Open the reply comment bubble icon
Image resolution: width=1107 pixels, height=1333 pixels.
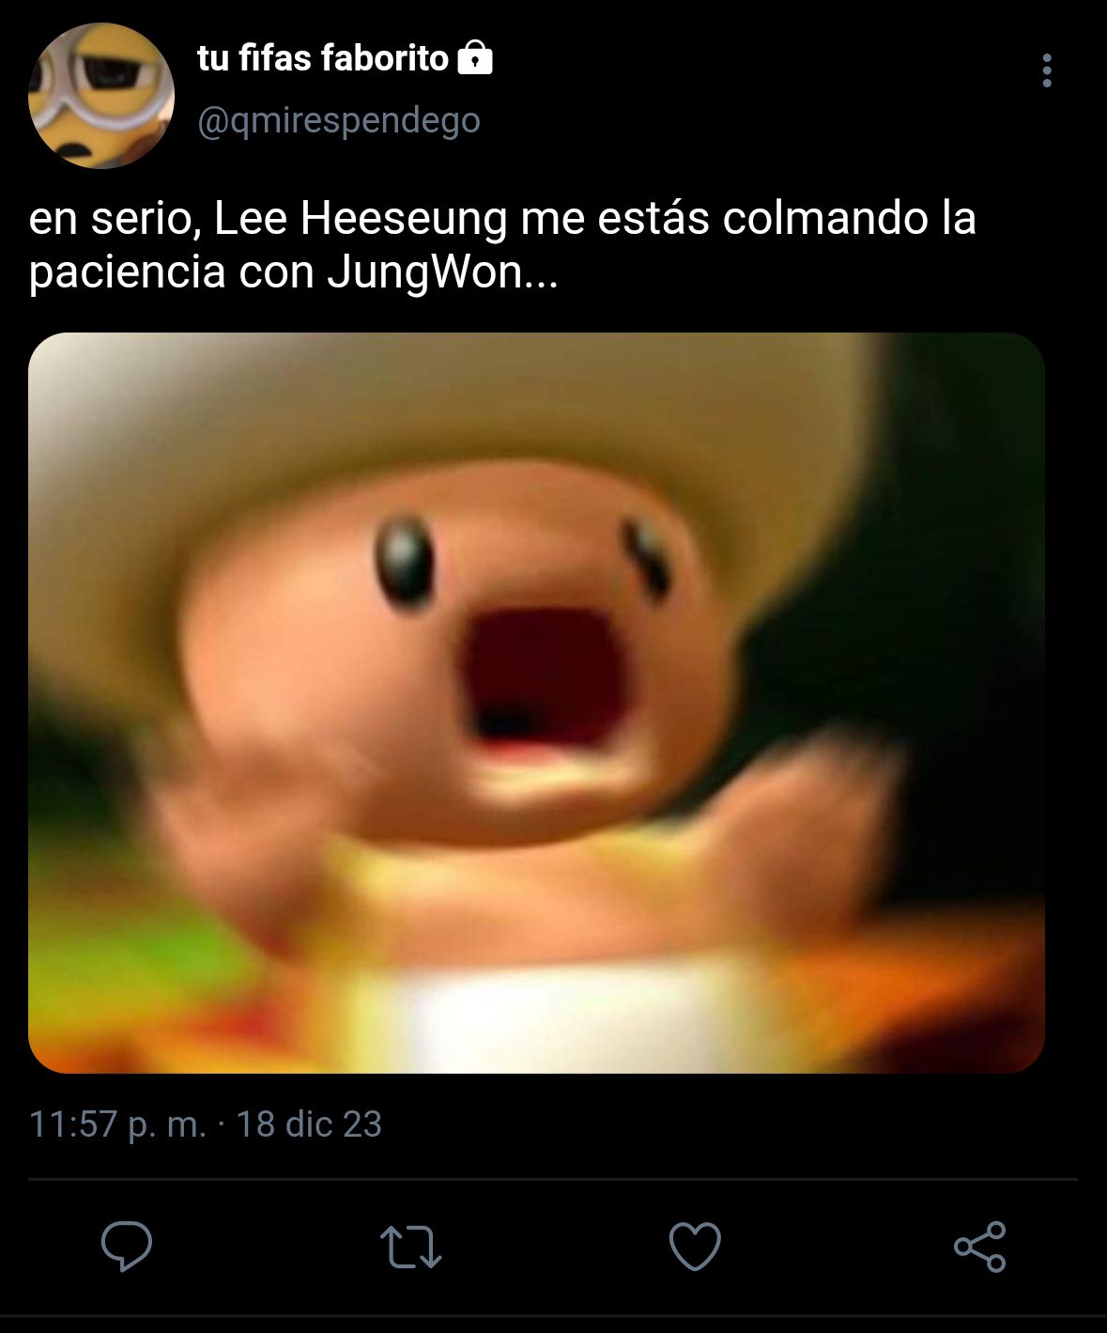coord(127,1247)
